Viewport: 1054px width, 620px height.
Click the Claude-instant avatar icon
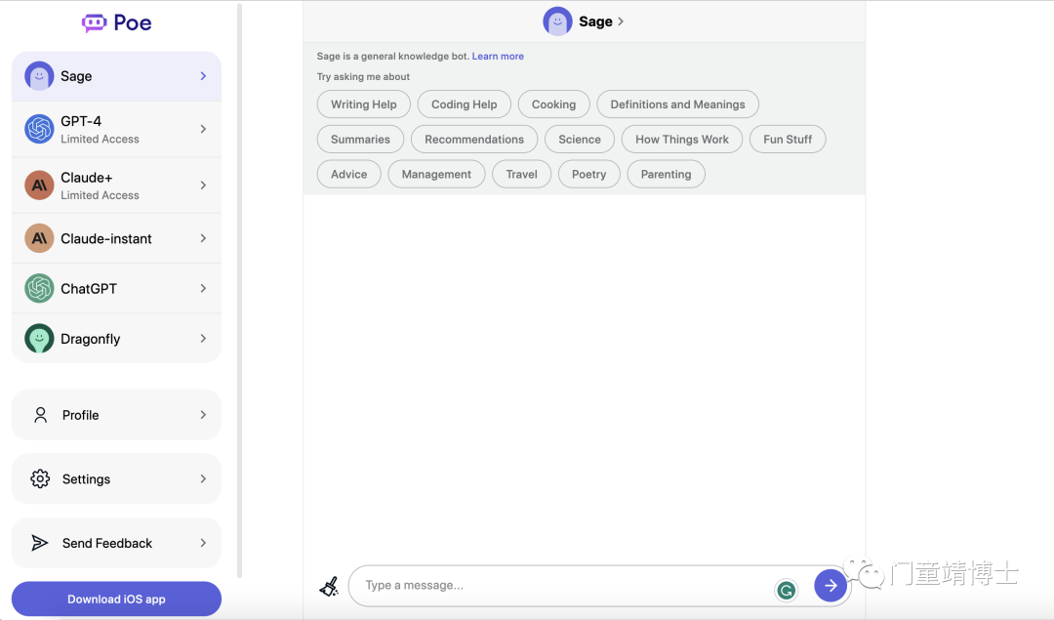[x=39, y=238]
